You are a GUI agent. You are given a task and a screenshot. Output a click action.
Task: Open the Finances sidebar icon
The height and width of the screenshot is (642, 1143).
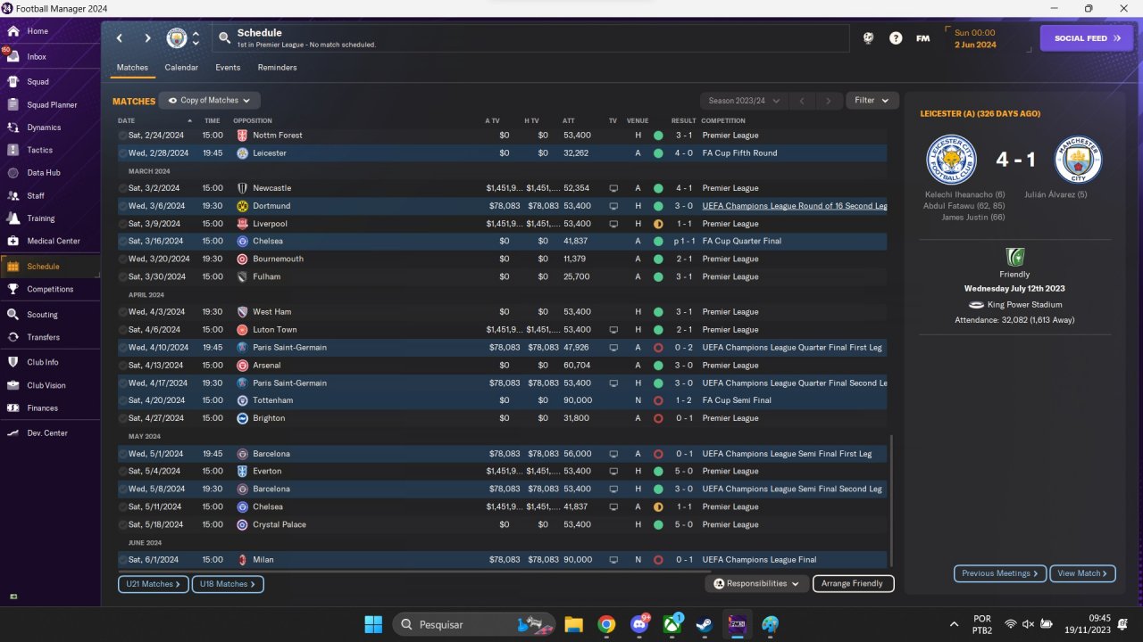(x=13, y=407)
